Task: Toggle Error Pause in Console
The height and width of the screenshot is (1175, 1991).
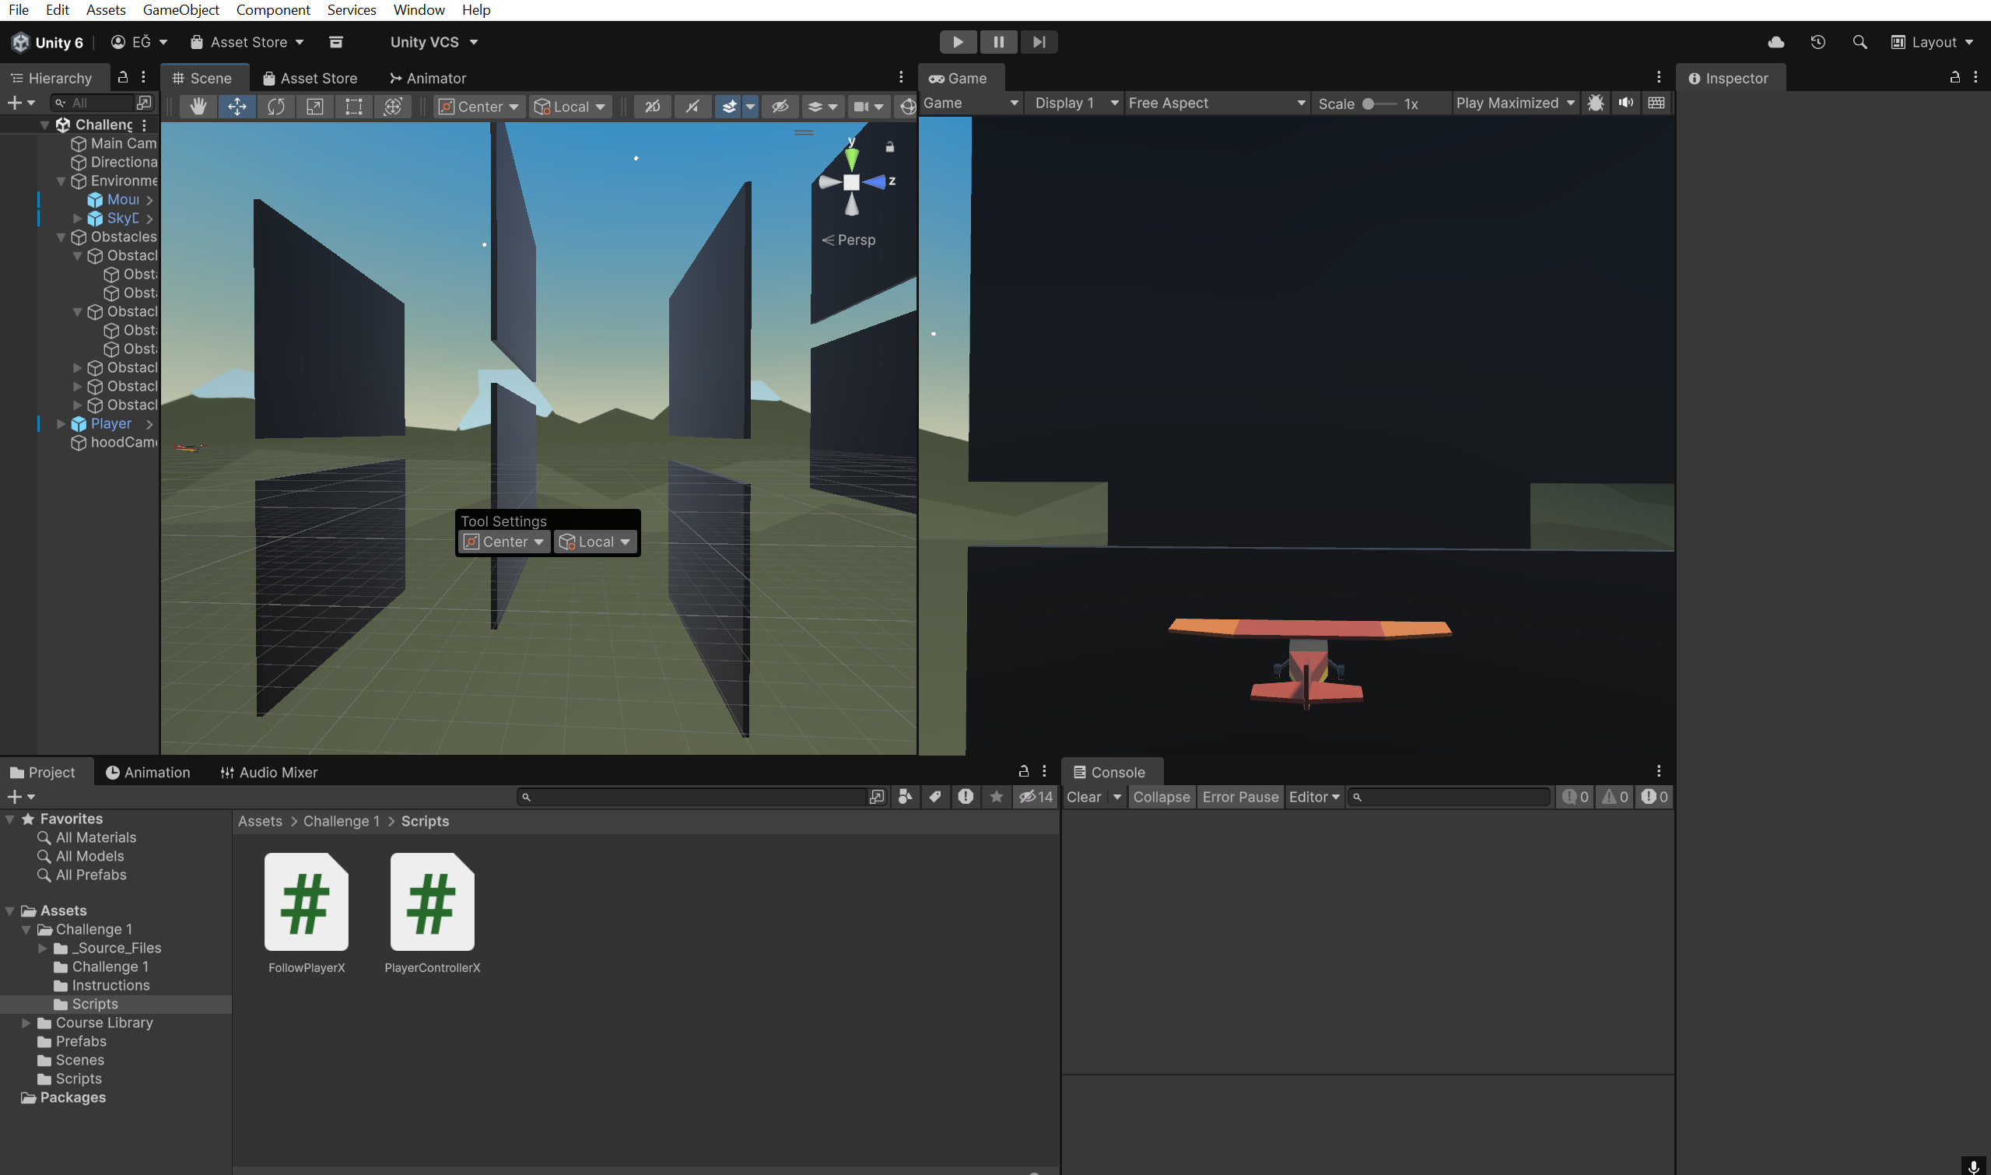Action: click(1239, 797)
